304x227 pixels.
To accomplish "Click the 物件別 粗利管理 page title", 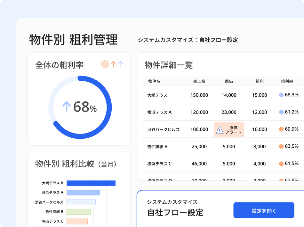I will [x=73, y=40].
